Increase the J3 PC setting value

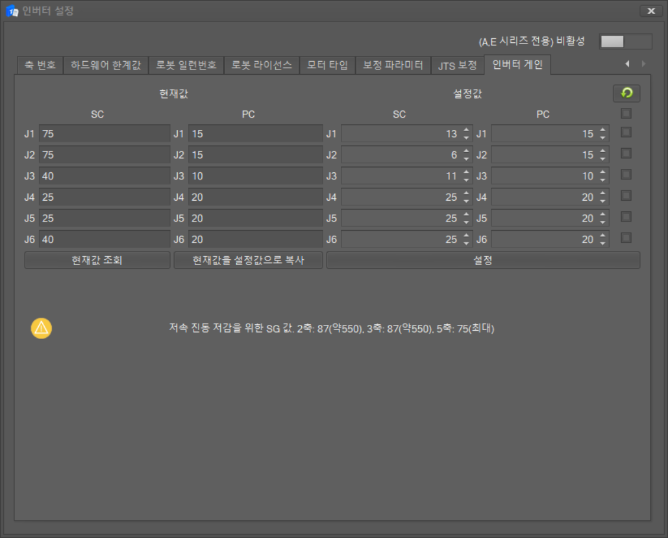pos(602,173)
